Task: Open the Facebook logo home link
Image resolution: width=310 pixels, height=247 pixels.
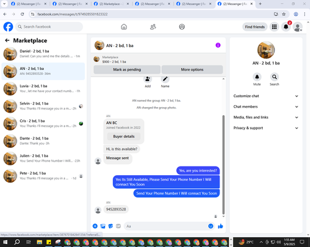Action: (8, 27)
